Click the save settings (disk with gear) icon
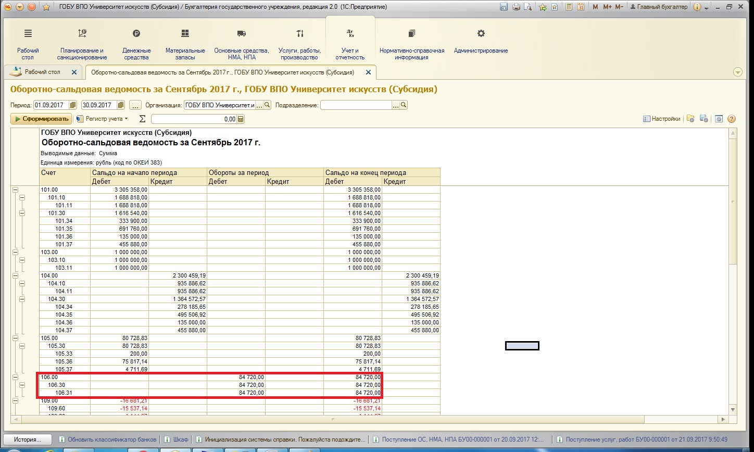The height and width of the screenshot is (452, 754). pyautogui.click(x=703, y=119)
